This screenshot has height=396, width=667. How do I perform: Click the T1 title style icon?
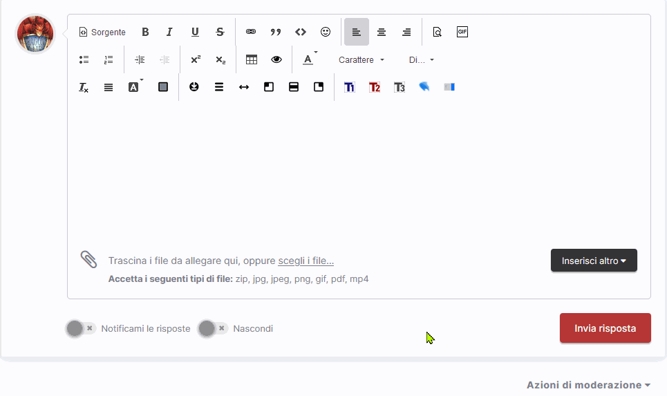[x=349, y=88]
